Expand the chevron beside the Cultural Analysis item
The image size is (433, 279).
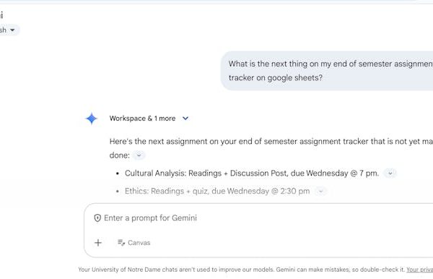coord(390,173)
